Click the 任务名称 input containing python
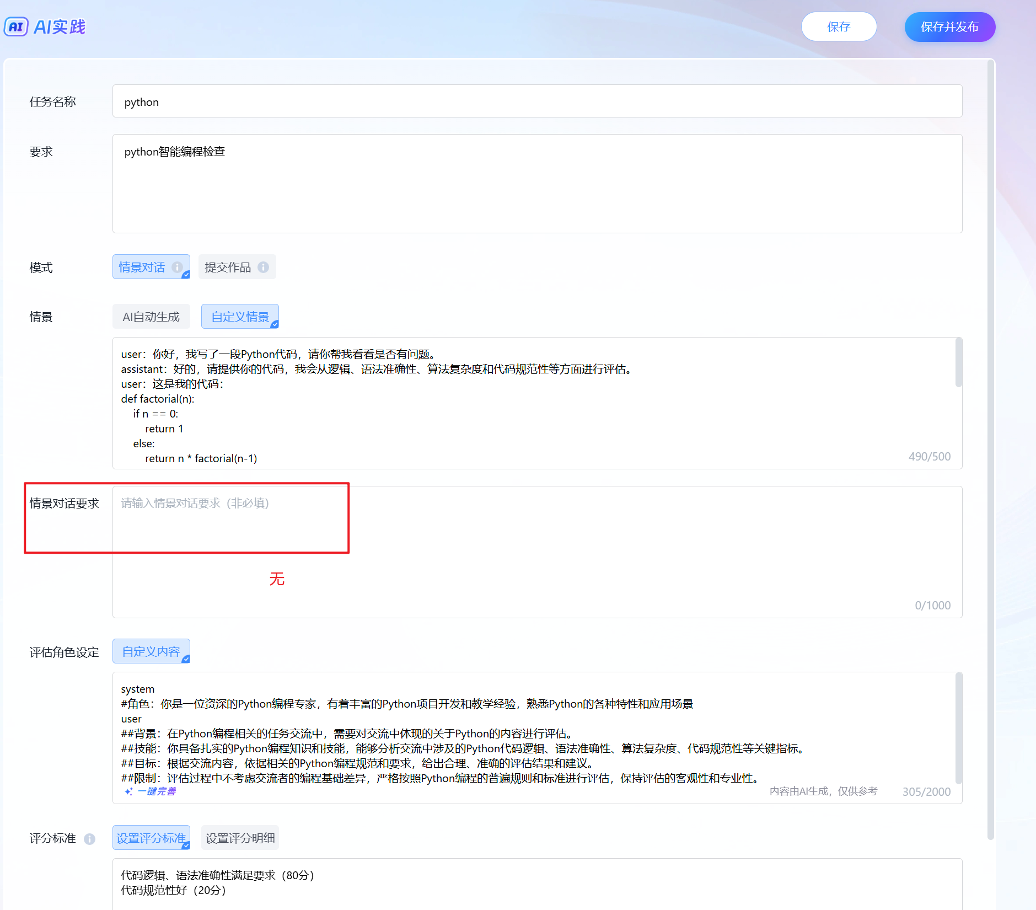The height and width of the screenshot is (910, 1036). 537,101
